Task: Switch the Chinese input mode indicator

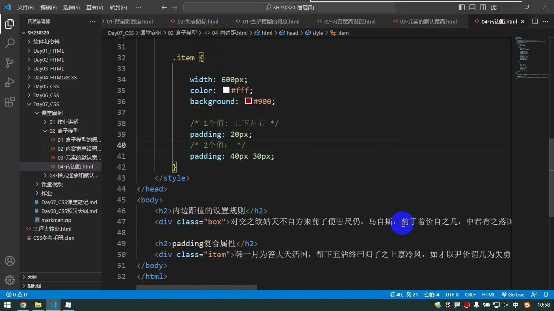Action: click(x=516, y=305)
